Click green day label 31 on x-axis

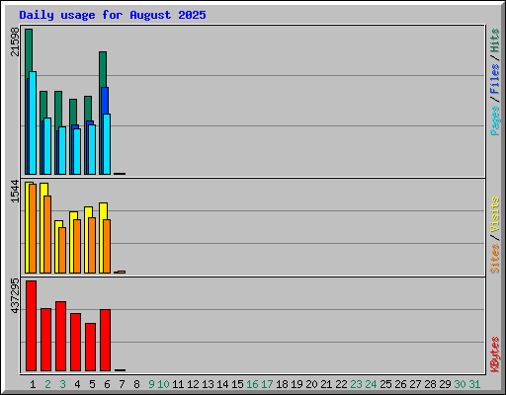pos(474,384)
